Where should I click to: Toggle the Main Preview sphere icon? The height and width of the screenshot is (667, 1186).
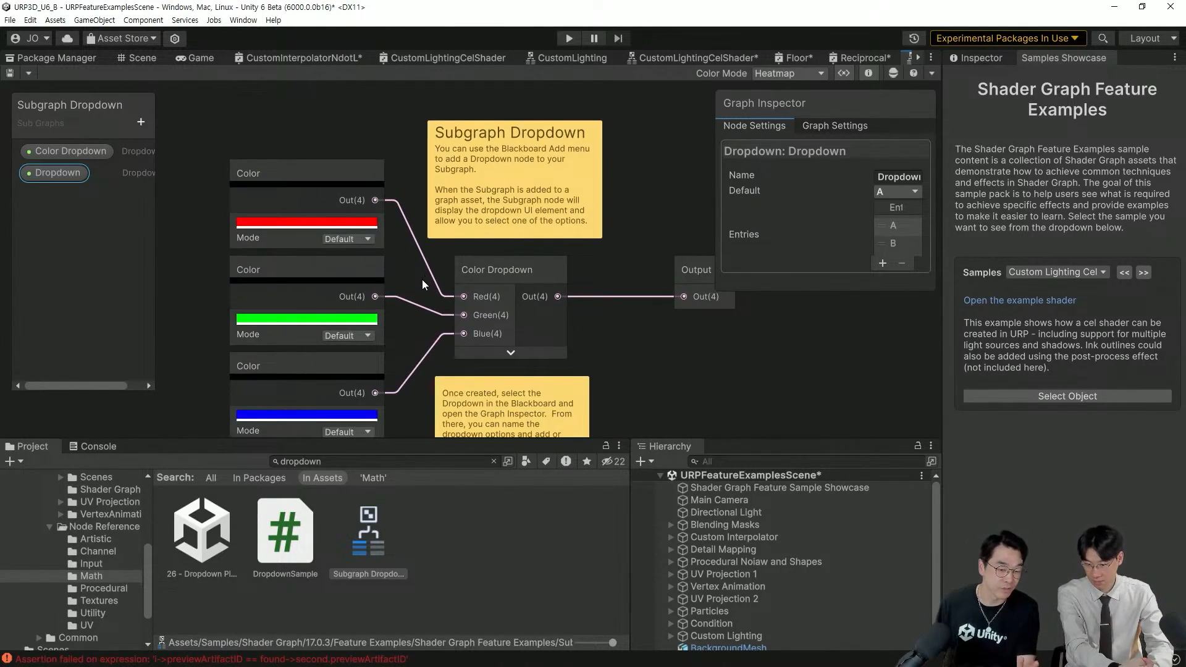point(893,73)
